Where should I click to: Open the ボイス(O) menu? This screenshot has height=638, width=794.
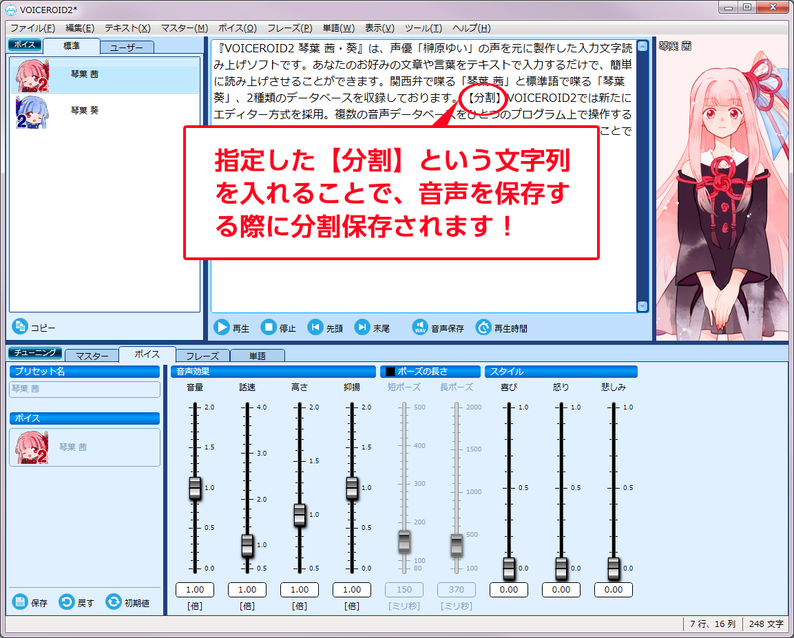[x=238, y=28]
